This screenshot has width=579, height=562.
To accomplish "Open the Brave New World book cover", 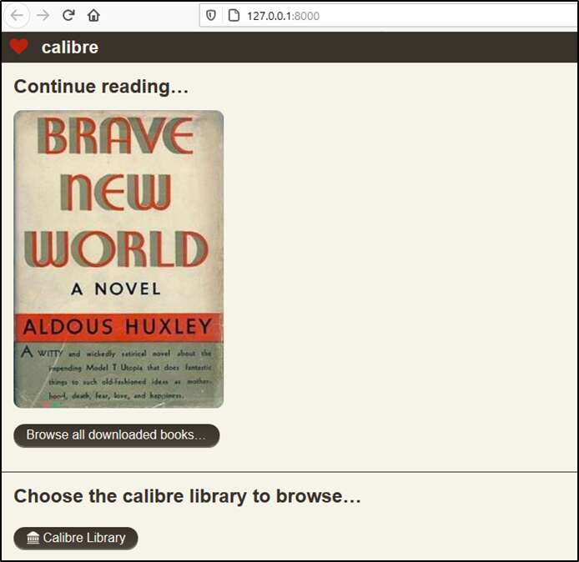I will (118, 259).
